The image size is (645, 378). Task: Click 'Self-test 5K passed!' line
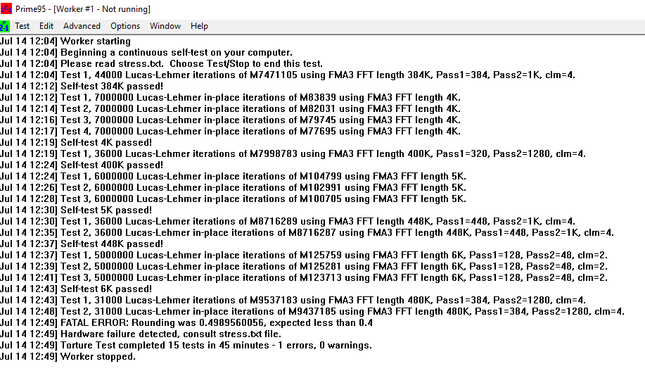76,210
